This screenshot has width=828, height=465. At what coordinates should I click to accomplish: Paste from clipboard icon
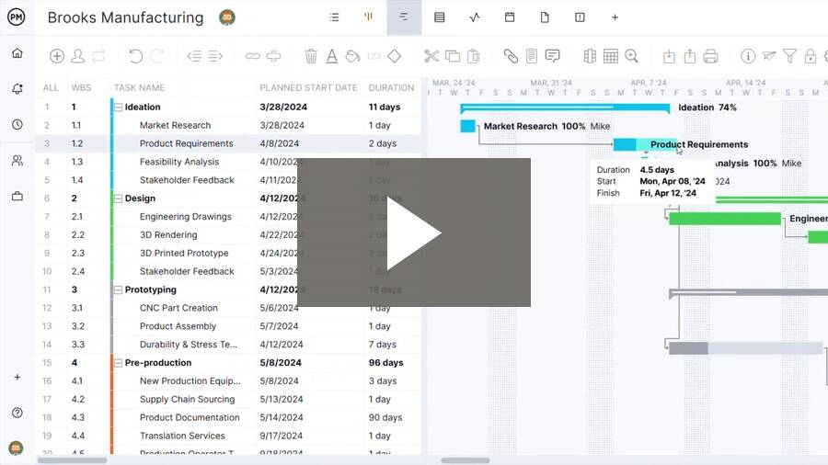coord(474,56)
